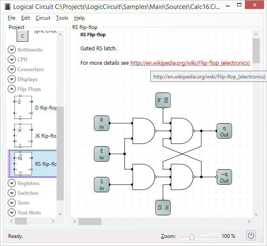Expand the CPU category
The height and width of the screenshot is (246, 267).
(12, 59)
